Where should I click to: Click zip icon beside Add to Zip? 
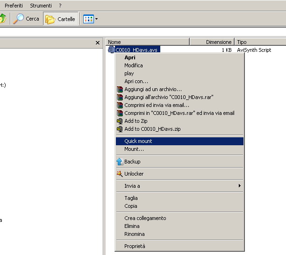(120, 121)
